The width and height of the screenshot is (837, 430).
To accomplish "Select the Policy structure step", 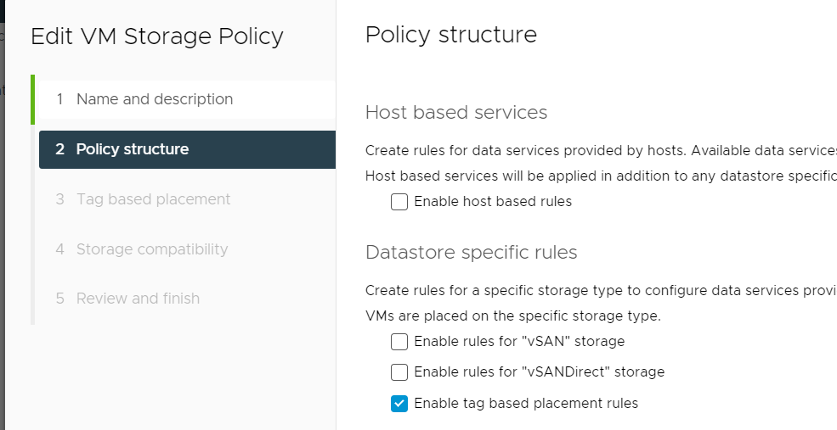I will click(133, 149).
